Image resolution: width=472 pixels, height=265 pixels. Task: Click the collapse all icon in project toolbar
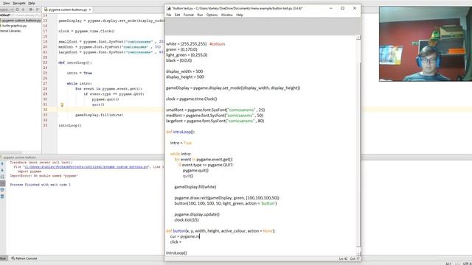pyautogui.click(x=23, y=10)
